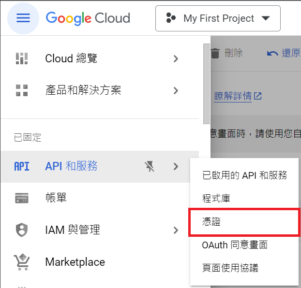Screen dimensions: 301x288
Task: Click the IAM shield icon
Action: 22,230
